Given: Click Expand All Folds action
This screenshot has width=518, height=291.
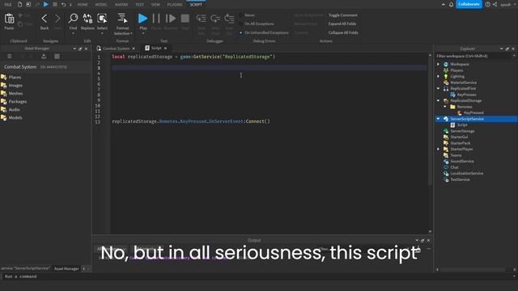Looking at the screenshot, I should pyautogui.click(x=342, y=23).
